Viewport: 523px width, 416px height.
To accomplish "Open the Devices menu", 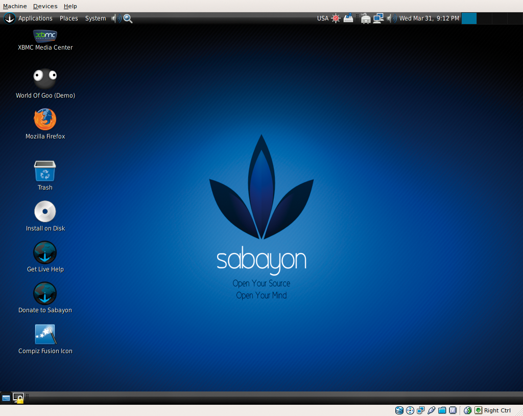I will (x=45, y=6).
